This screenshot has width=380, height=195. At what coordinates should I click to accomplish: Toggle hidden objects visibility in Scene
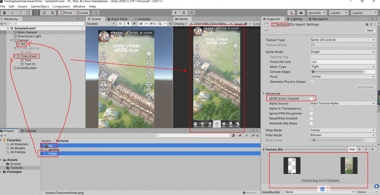[153, 24]
